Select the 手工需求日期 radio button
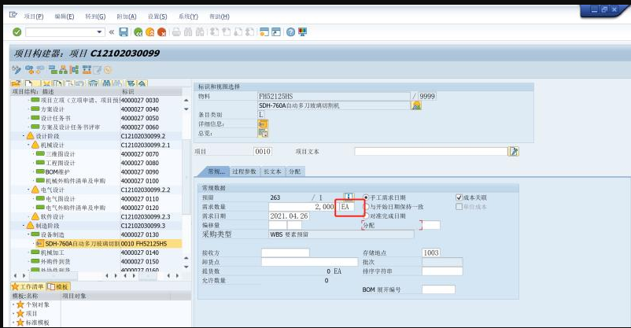 point(366,197)
